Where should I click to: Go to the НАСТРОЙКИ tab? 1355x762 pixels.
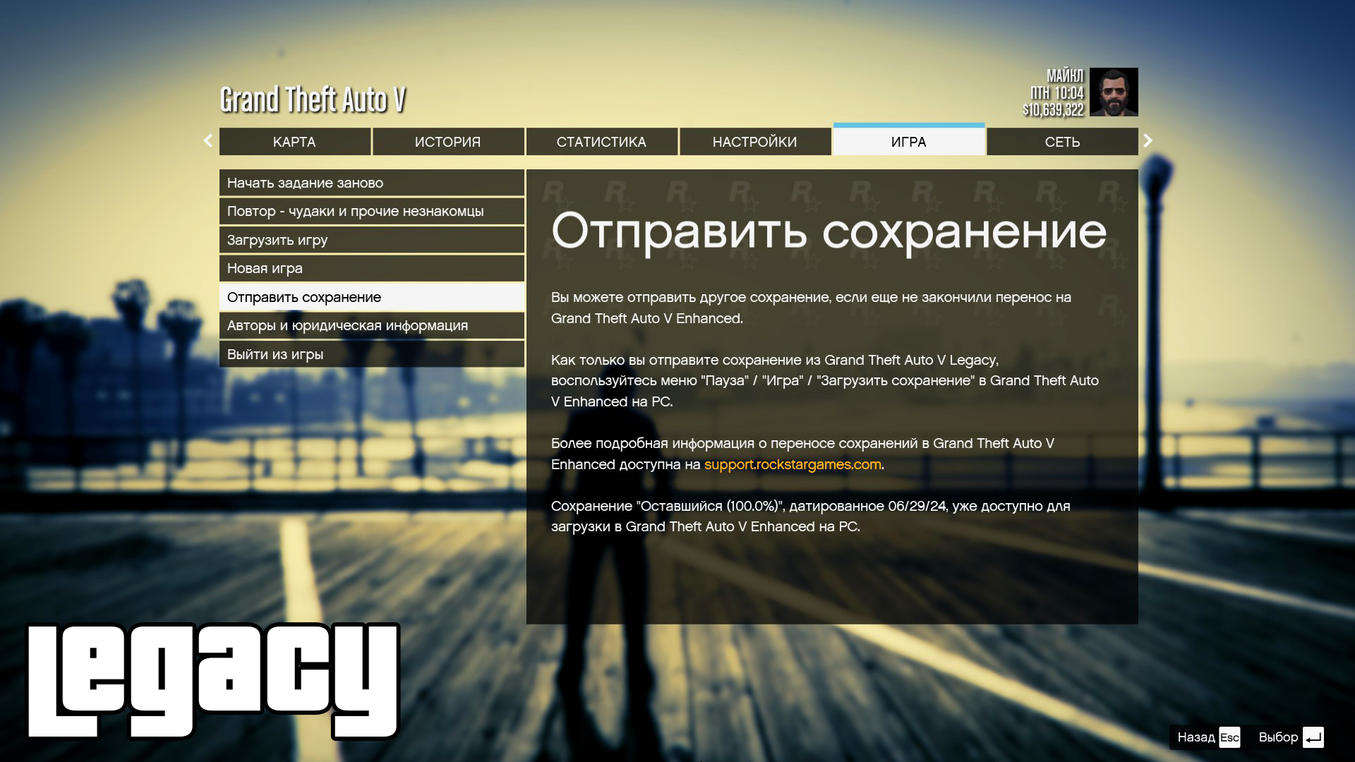pos(755,142)
